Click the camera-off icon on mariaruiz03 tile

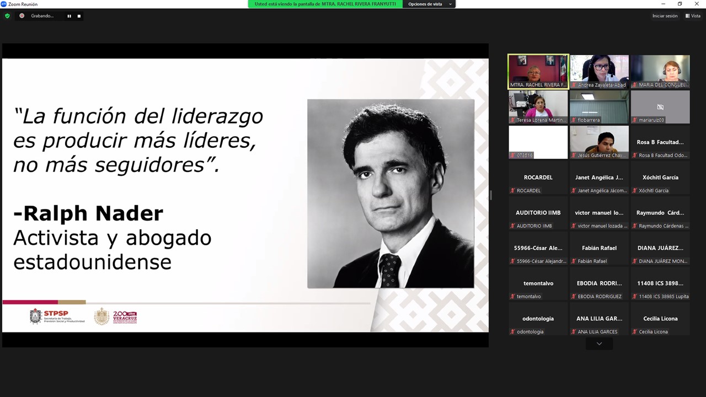point(660,107)
